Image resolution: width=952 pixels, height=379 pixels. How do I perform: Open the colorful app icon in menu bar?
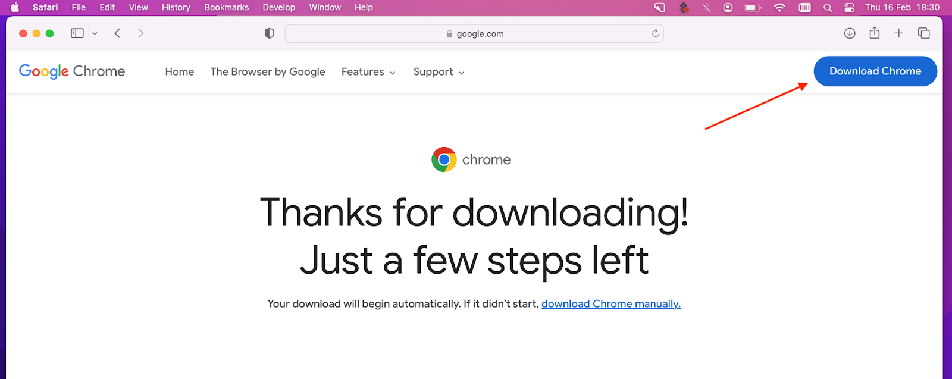pyautogui.click(x=684, y=8)
